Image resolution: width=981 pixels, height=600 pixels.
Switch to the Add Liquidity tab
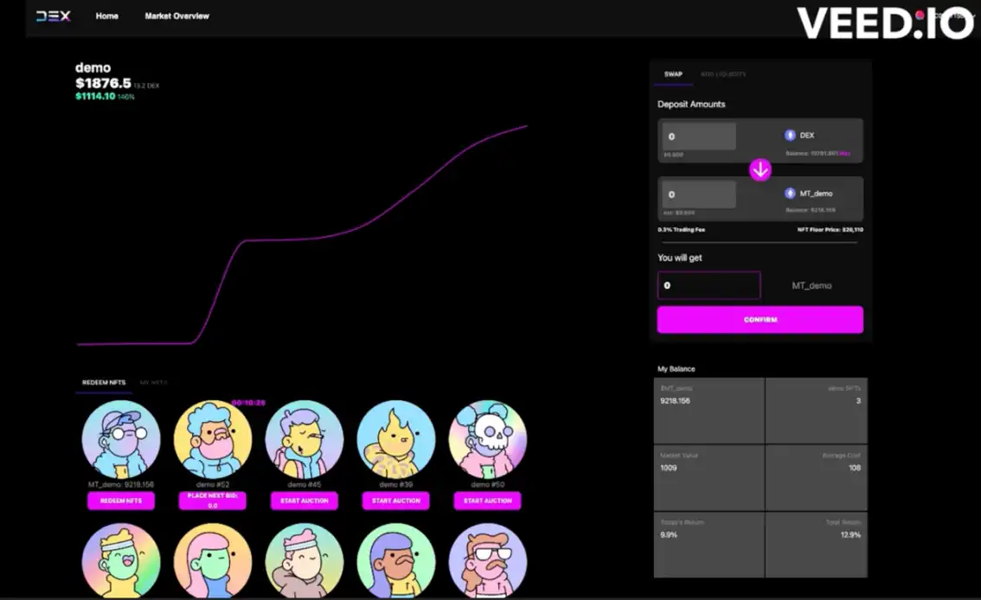tap(723, 74)
